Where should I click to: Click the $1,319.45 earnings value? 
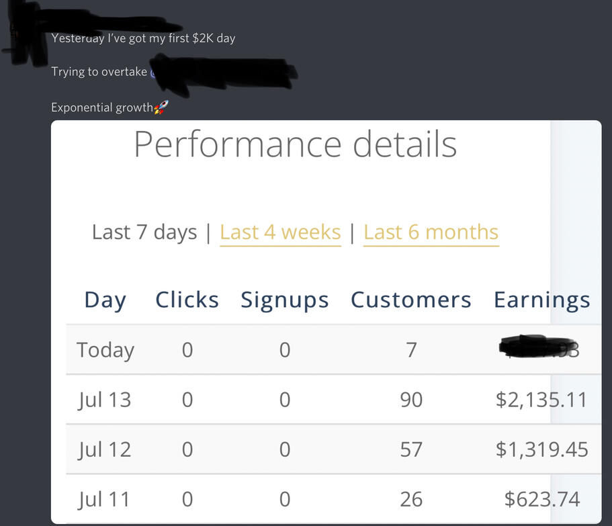[x=541, y=449]
